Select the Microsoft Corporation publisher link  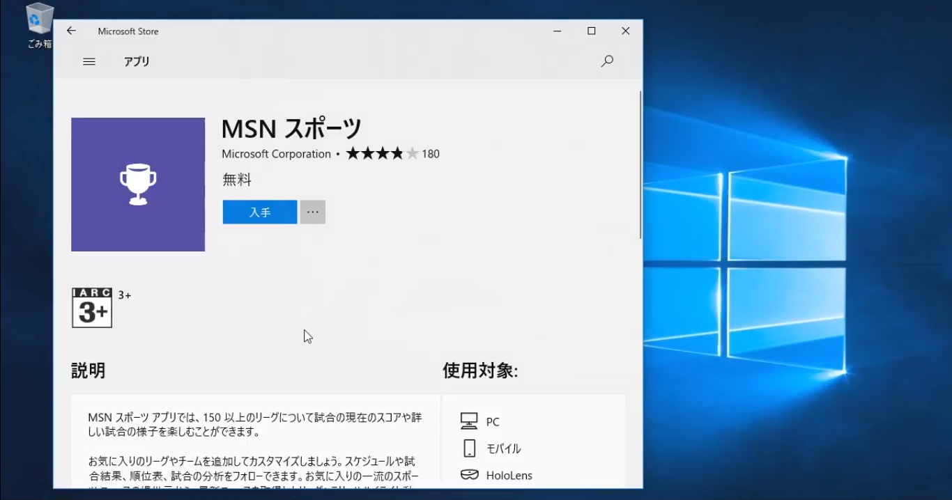[x=276, y=154]
